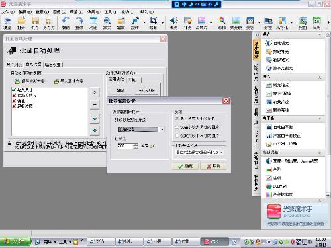Open the dropdown arrow next to 裁剪 crop

tap(162, 23)
